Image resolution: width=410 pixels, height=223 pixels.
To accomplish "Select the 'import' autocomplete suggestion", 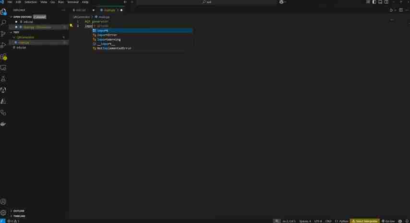I will pos(143,31).
